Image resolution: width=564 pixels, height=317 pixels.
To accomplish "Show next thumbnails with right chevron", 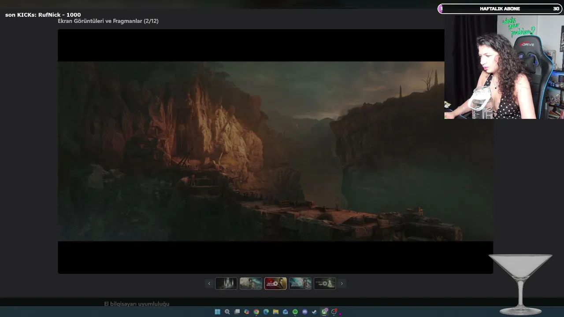I will (x=341, y=284).
